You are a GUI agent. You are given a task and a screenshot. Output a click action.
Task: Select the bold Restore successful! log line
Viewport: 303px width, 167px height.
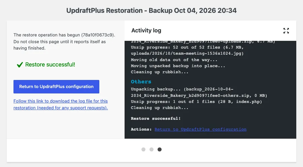point(156,118)
